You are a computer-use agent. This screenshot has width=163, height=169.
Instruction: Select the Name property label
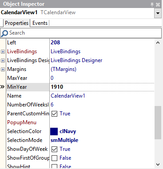click(14, 96)
